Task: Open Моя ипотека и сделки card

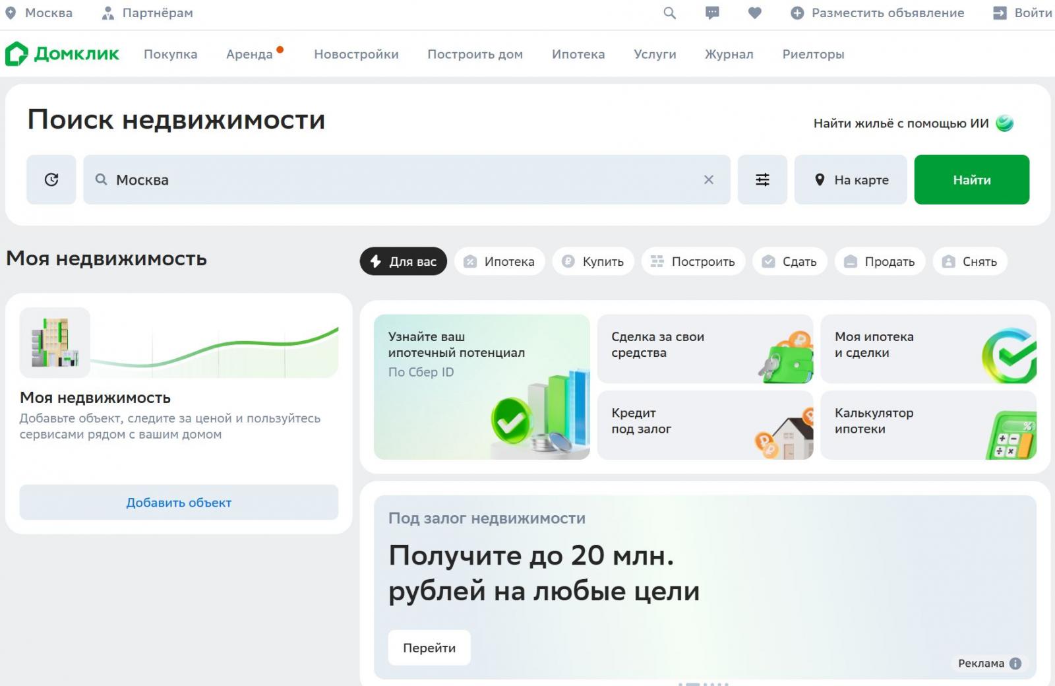Action: pyautogui.click(x=929, y=349)
